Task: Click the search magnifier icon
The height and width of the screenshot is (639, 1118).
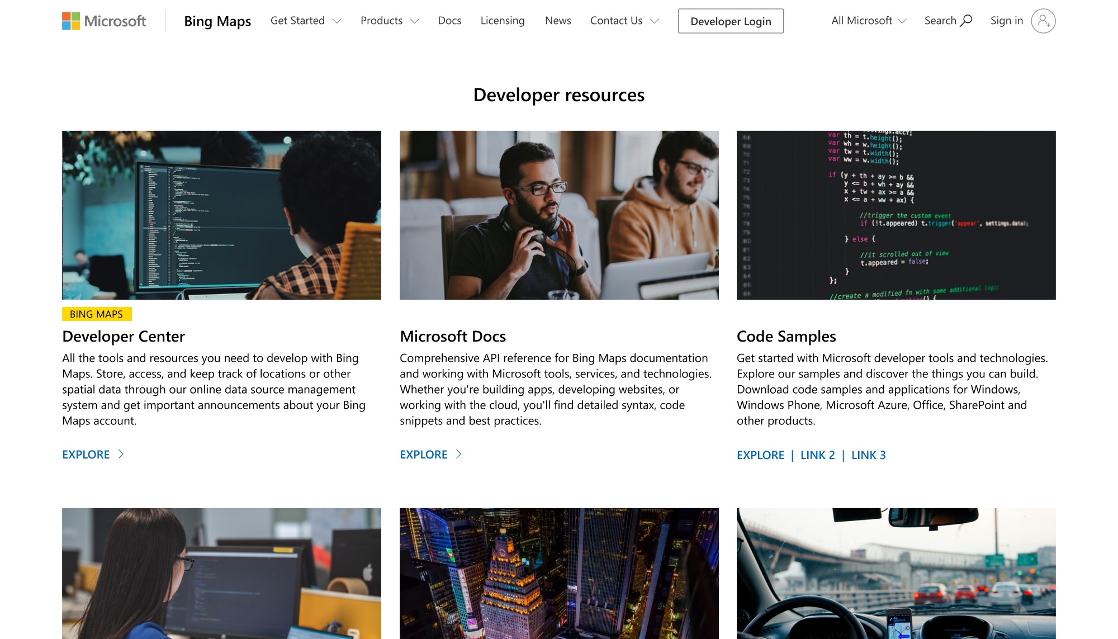Action: 966,21
